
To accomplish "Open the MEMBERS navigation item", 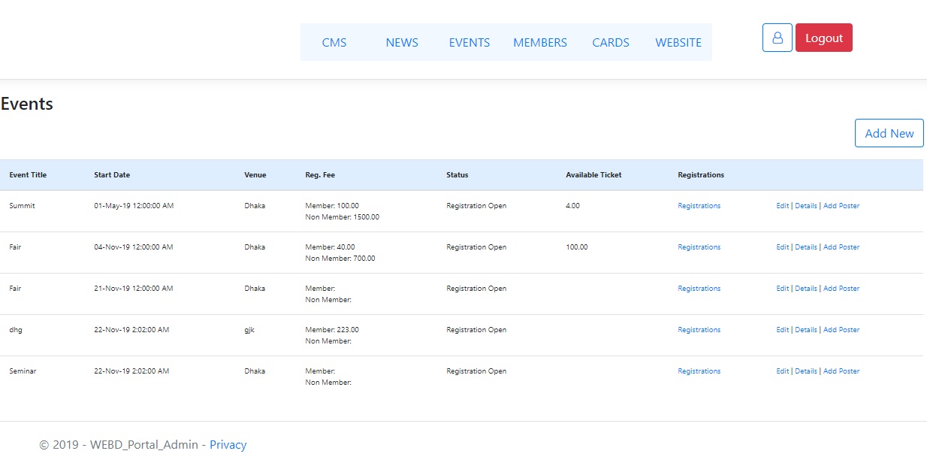I will click(x=540, y=42).
